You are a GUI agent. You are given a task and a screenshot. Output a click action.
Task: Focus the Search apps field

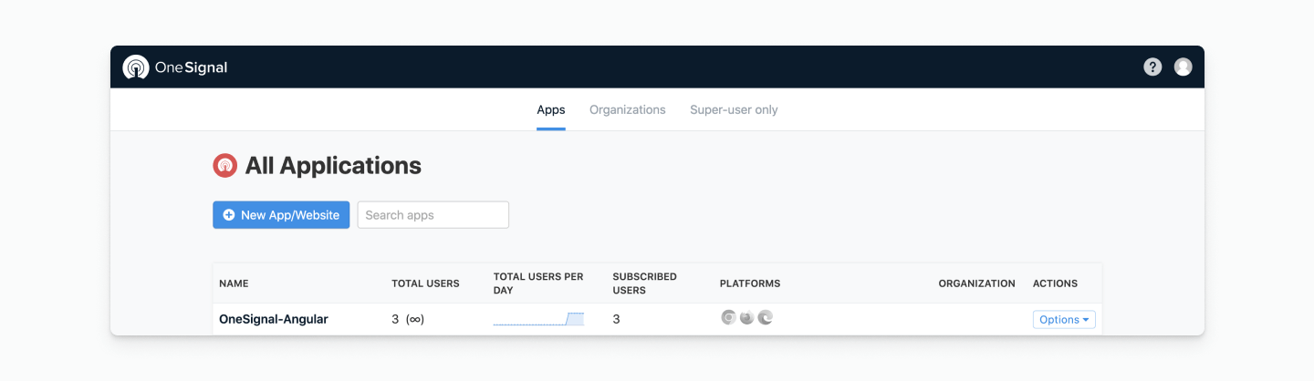coord(433,215)
